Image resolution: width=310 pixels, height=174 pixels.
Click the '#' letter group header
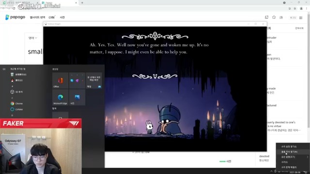[x=12, y=86]
